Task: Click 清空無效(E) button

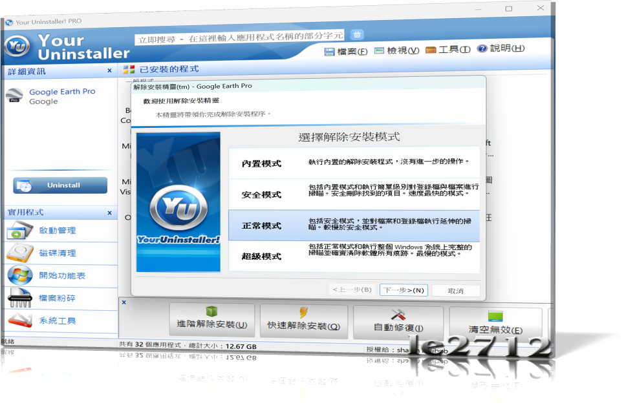Action: click(x=496, y=324)
